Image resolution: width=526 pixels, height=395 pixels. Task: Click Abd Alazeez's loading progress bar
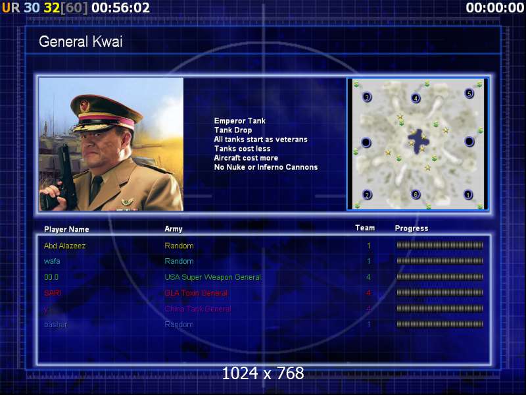(440, 245)
